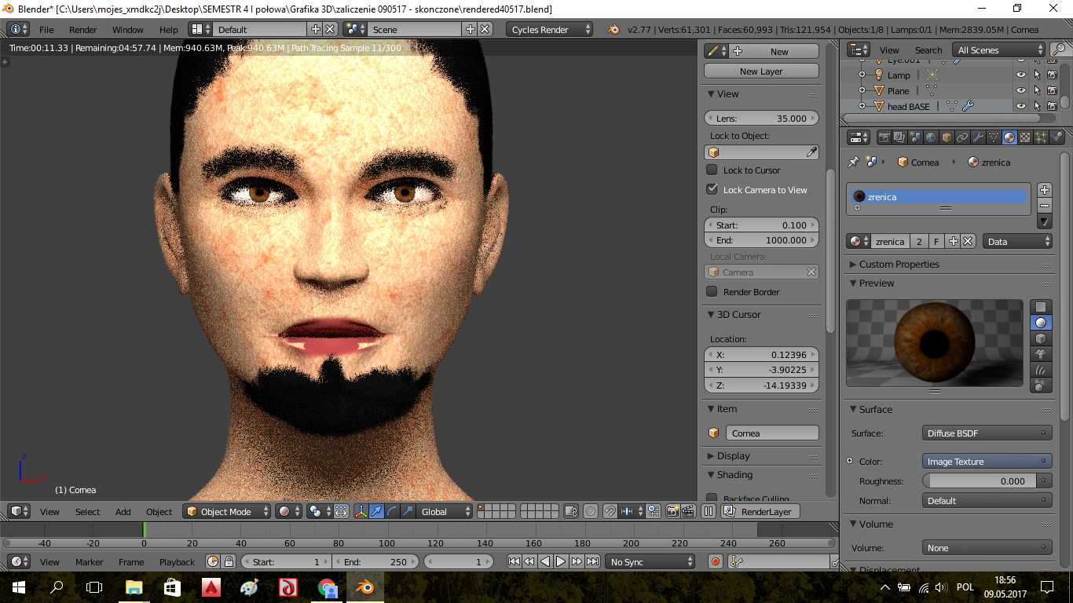
Task: Click the outliner filter magnifier icon
Action: click(x=1058, y=49)
